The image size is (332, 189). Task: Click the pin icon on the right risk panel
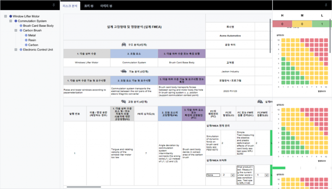point(326,5)
